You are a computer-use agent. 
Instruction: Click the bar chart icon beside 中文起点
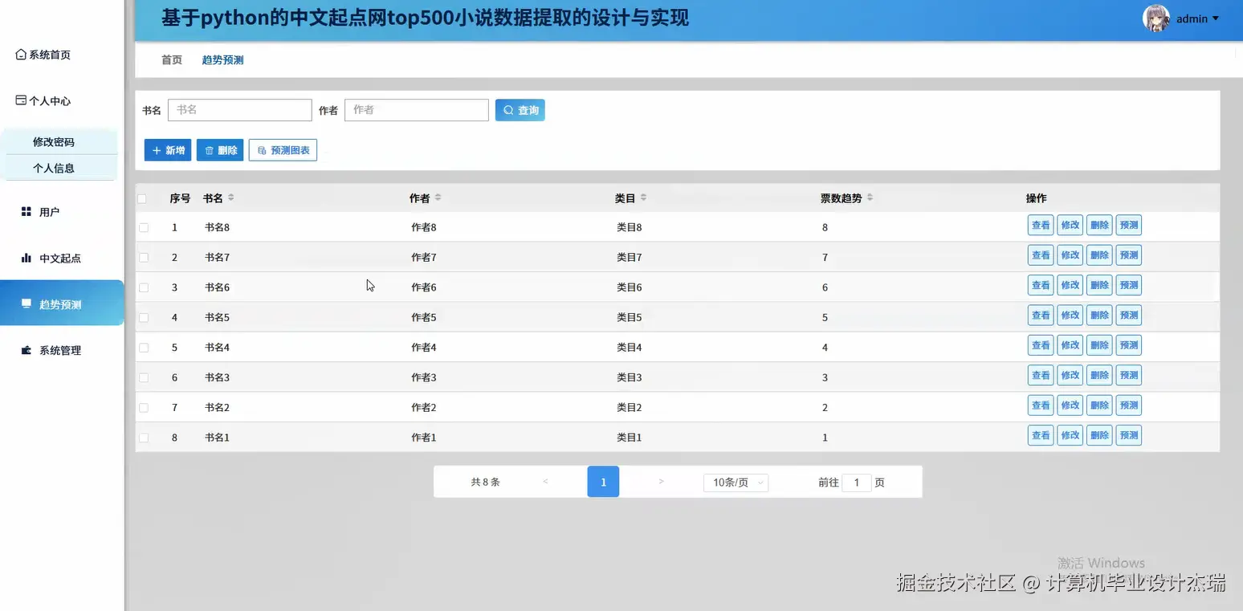(x=26, y=258)
